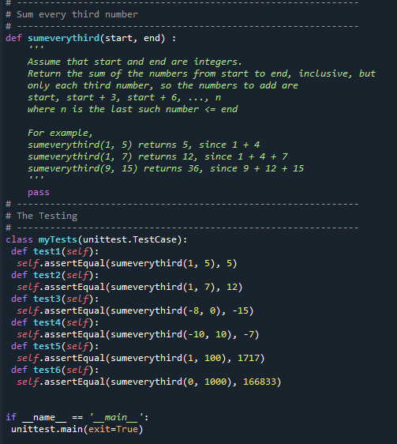Click the 'start' parameter in the def line
Viewport: 397px width, 444px height.
point(118,38)
